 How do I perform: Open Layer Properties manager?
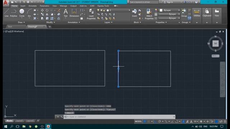91,14
